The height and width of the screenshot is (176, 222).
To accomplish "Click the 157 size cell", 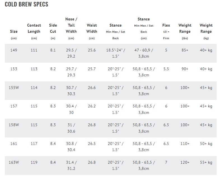I will 14,106.
